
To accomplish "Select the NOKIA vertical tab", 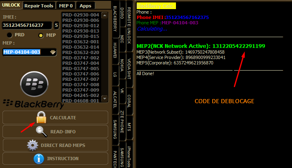I will [x=122, y=65].
